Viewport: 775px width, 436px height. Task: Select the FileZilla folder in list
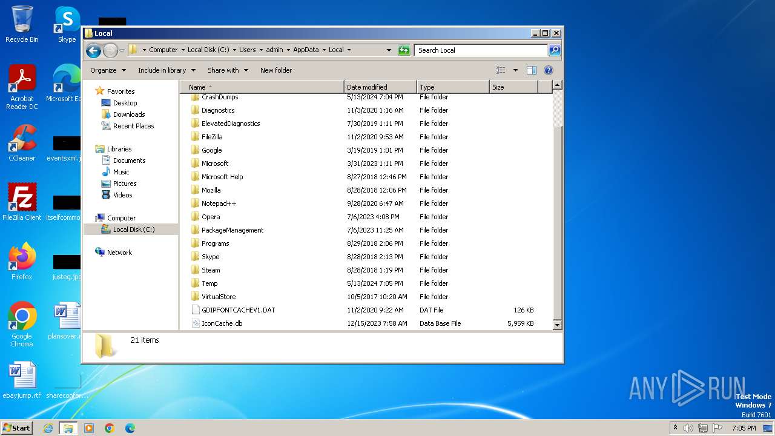point(212,137)
